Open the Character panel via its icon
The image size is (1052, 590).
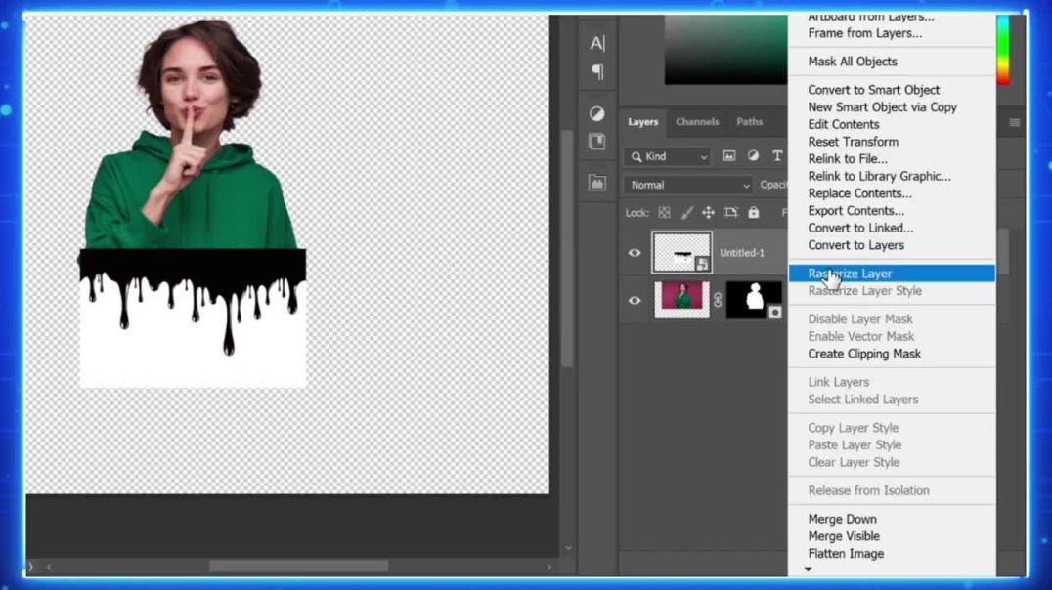(599, 42)
